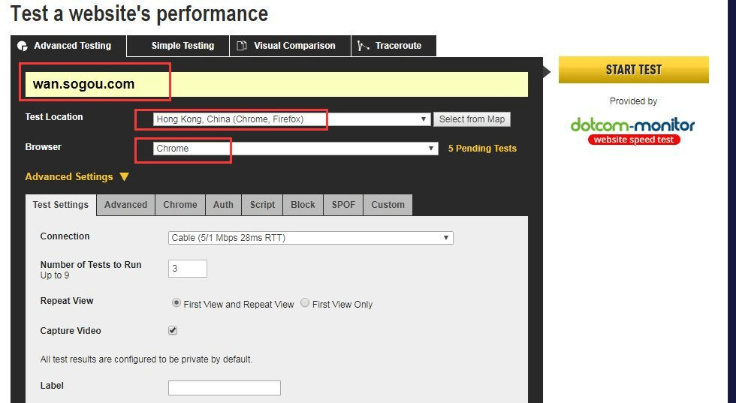Click the URL field containing wan.sogou.com
Screen dimensions: 736x403
(x=276, y=85)
